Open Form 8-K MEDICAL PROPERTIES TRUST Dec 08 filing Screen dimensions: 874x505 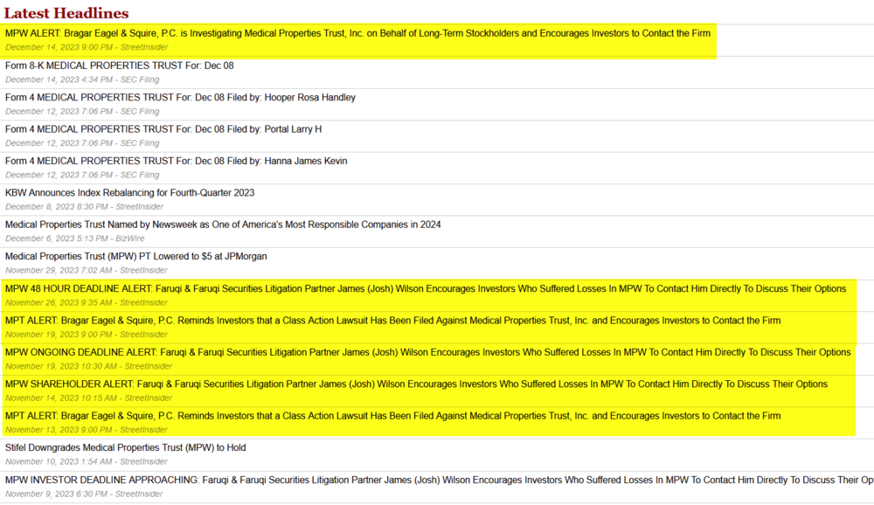click(119, 66)
